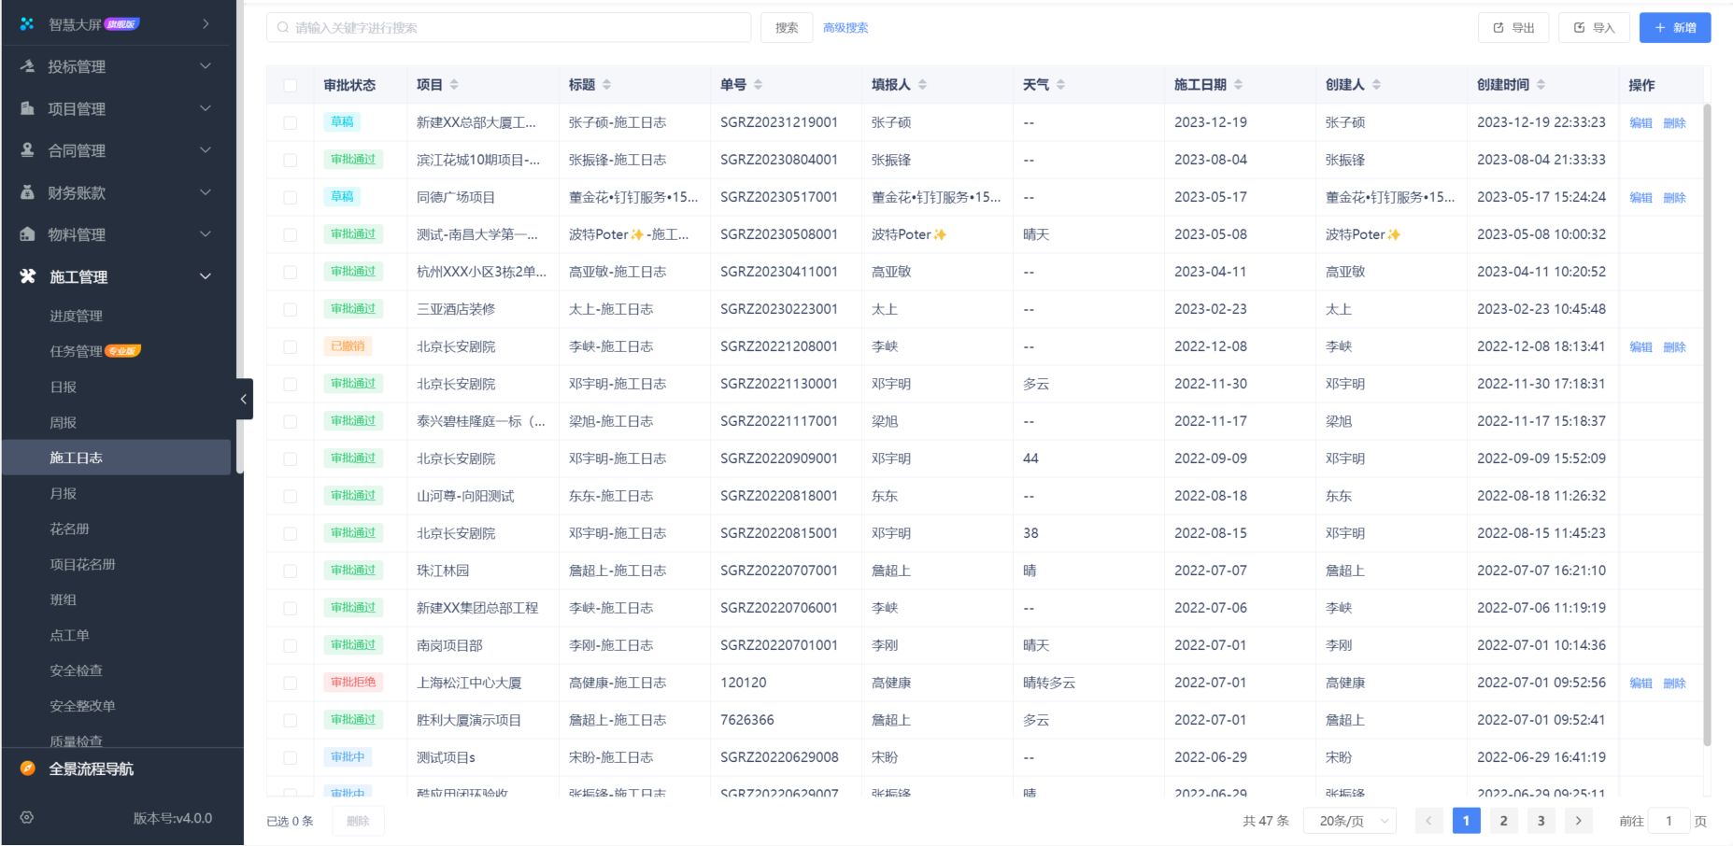Click the 全景流程导航 navigation icon
Screen dimensions: 1733x846
(x=25, y=768)
